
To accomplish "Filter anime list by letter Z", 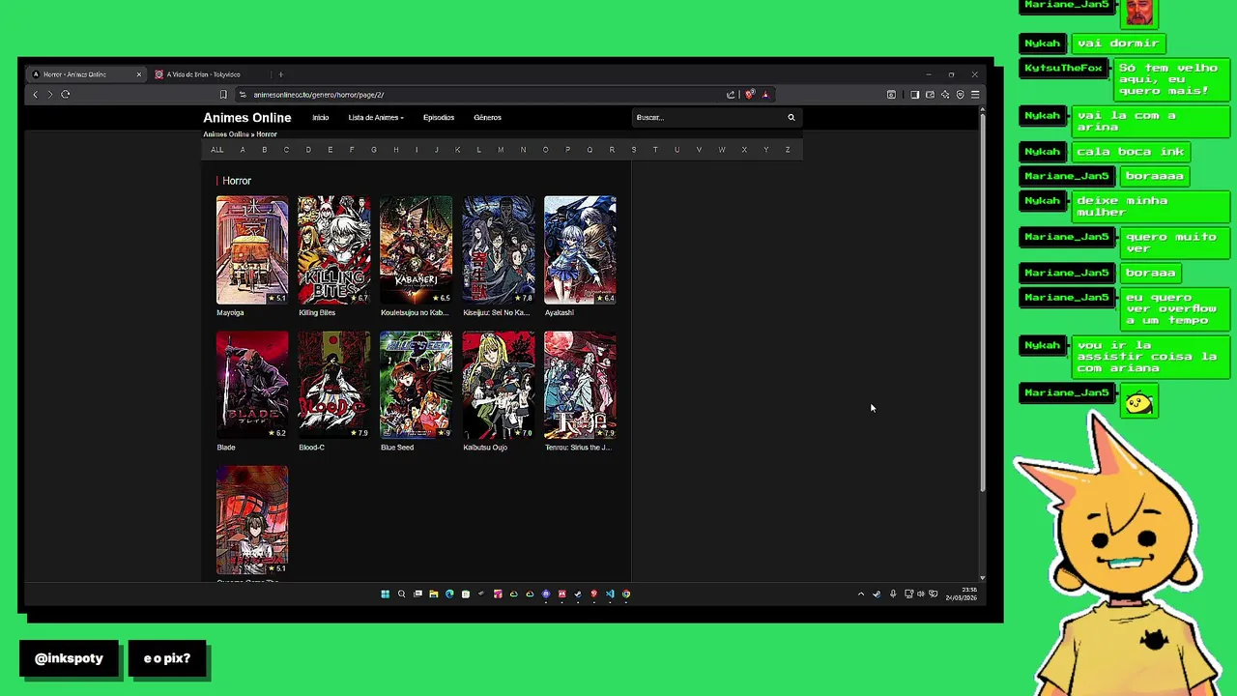I will pyautogui.click(x=788, y=150).
